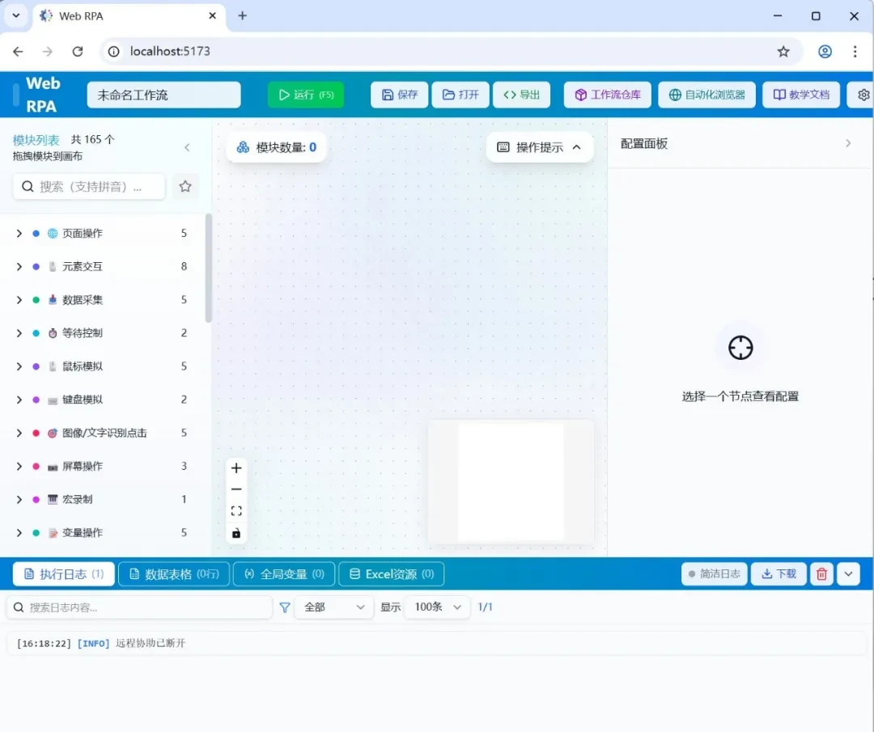Switch to the 全局变量 tab

coord(284,573)
